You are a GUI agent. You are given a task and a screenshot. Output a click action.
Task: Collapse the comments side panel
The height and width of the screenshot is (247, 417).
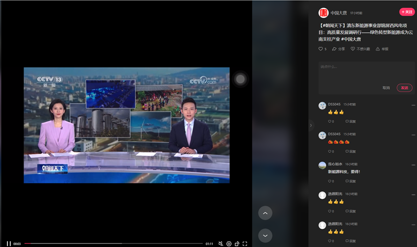tap(311, 125)
